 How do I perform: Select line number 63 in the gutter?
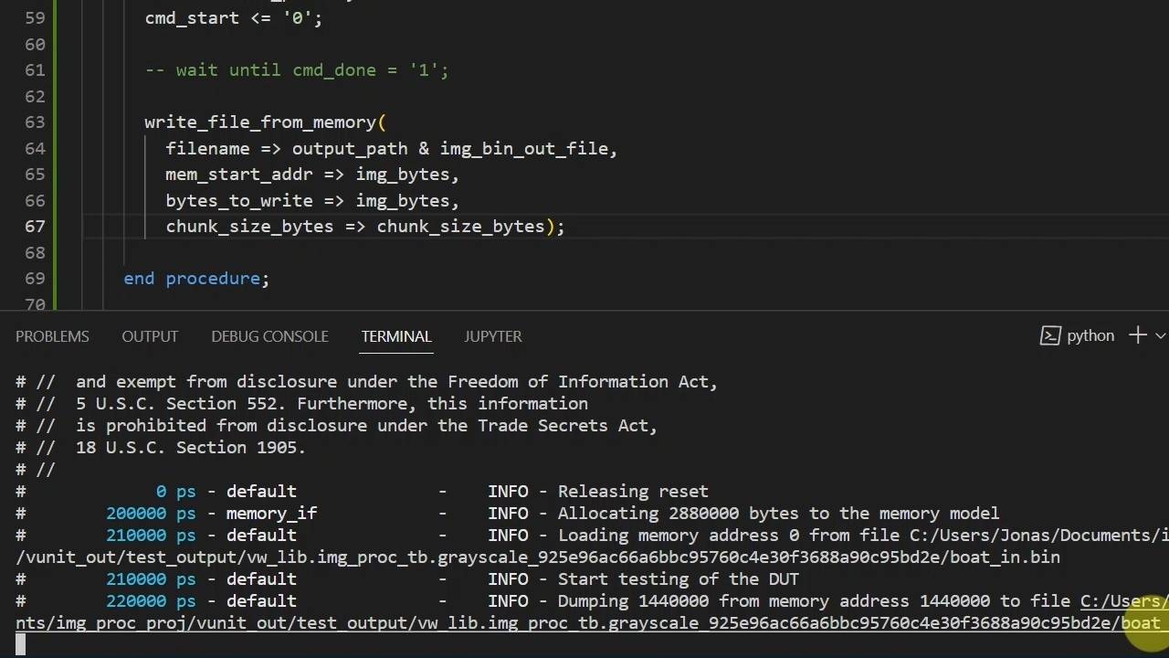[x=35, y=122]
